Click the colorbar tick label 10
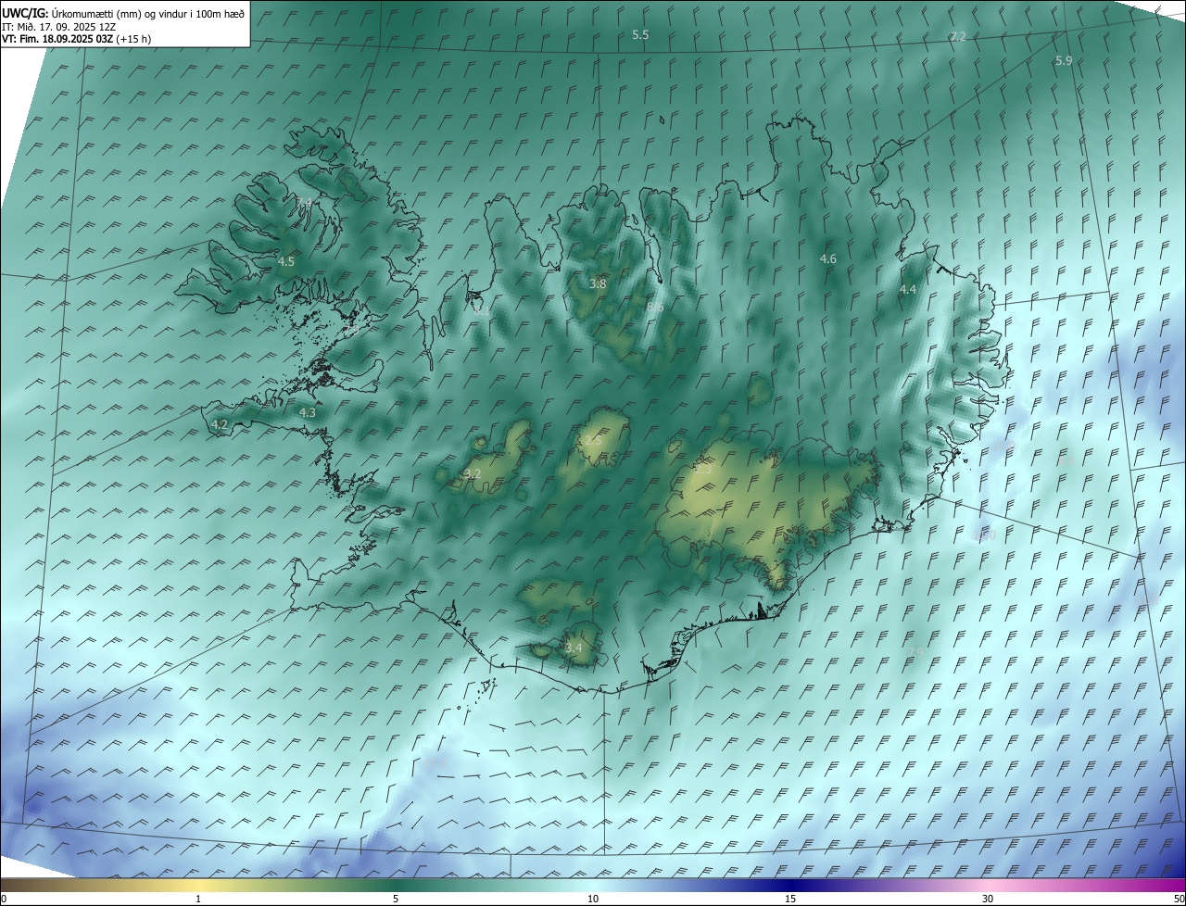 point(593,899)
